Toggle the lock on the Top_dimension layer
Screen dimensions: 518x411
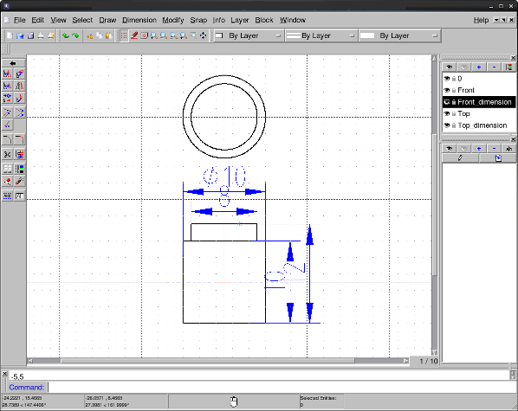[454, 125]
